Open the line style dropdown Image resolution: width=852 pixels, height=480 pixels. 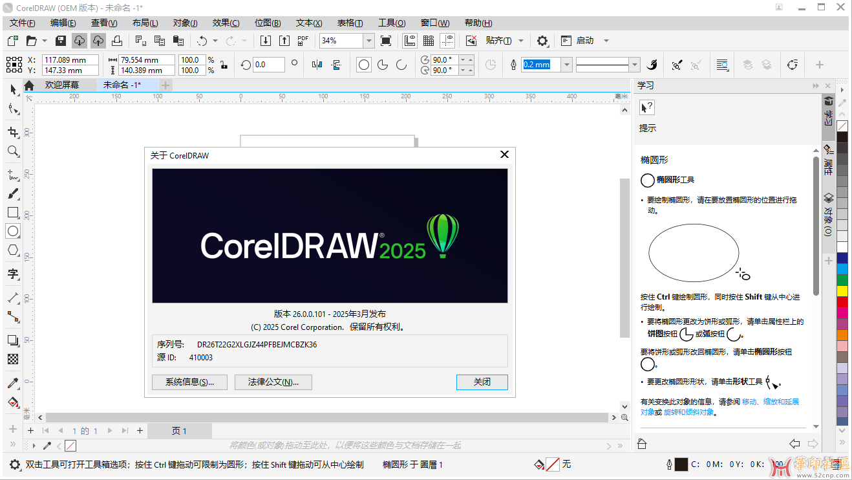tap(635, 65)
